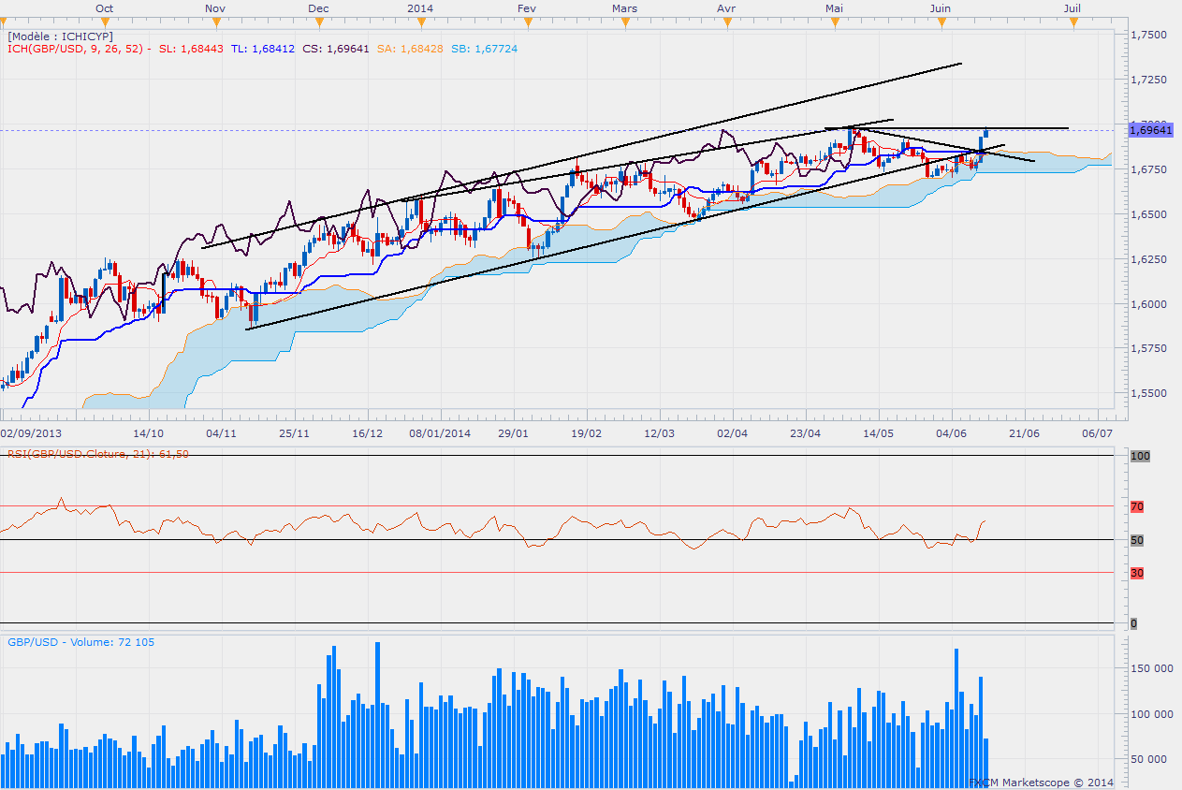Image resolution: width=1182 pixels, height=790 pixels.
Task: Click the RSI midline level 50 tag
Action: click(1136, 540)
